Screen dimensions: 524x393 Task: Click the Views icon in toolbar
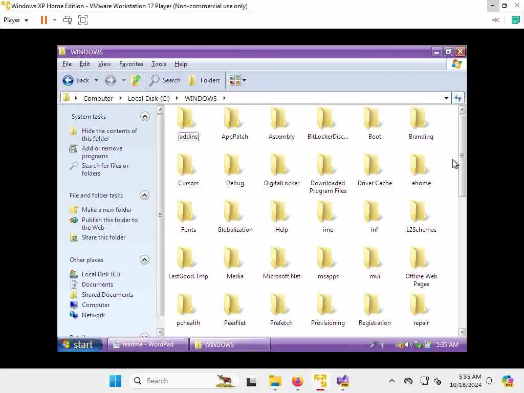click(x=235, y=80)
